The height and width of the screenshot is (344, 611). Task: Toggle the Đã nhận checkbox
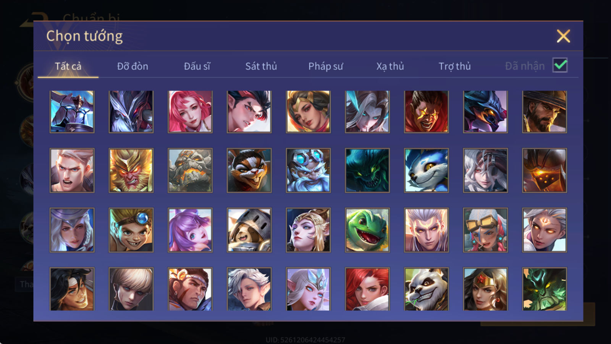pyautogui.click(x=560, y=65)
